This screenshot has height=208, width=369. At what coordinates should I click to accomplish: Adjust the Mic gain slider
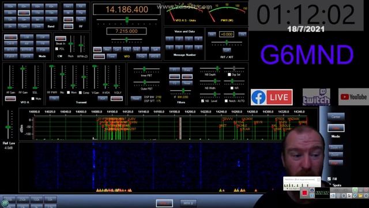point(62,77)
